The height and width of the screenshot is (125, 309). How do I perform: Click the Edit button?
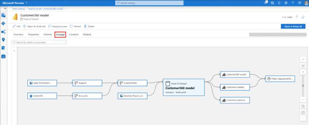pyautogui.click(x=17, y=26)
